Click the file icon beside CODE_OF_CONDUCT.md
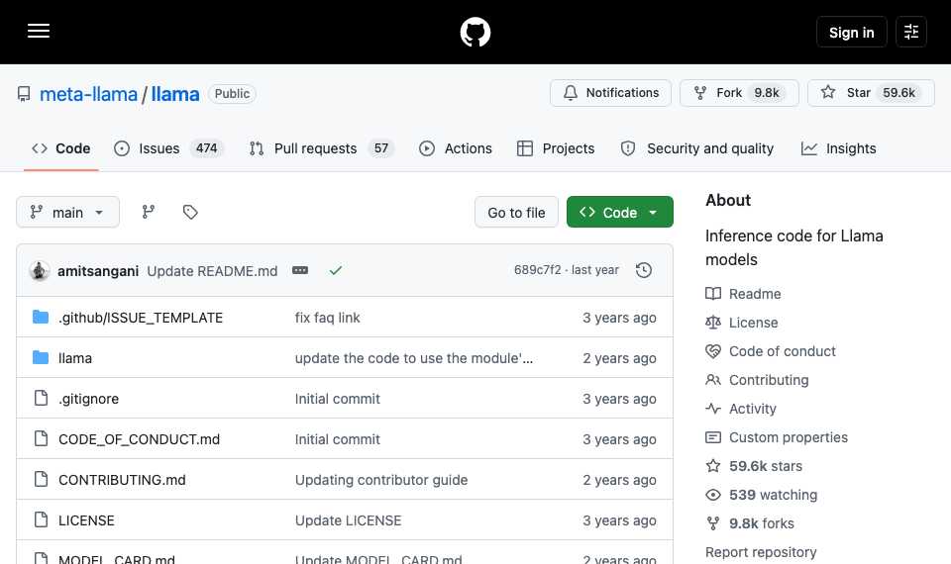Screen dimensions: 951x564 (x=41, y=438)
